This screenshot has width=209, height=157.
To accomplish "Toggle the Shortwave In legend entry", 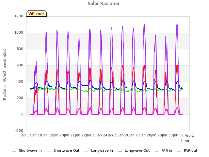I will pos(27,150).
